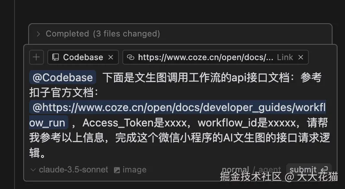Open the workflow_run docs URL mention
This screenshot has height=189, width=345.
177,115
